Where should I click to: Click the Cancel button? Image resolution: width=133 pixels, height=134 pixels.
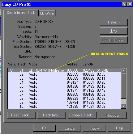point(70,128)
